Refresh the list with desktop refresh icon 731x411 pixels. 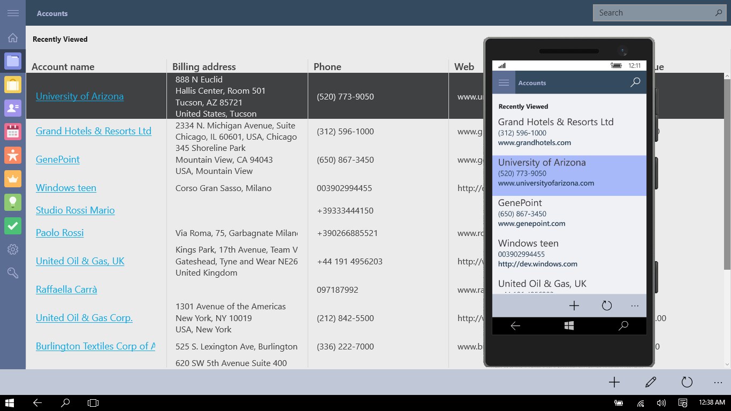pos(687,382)
